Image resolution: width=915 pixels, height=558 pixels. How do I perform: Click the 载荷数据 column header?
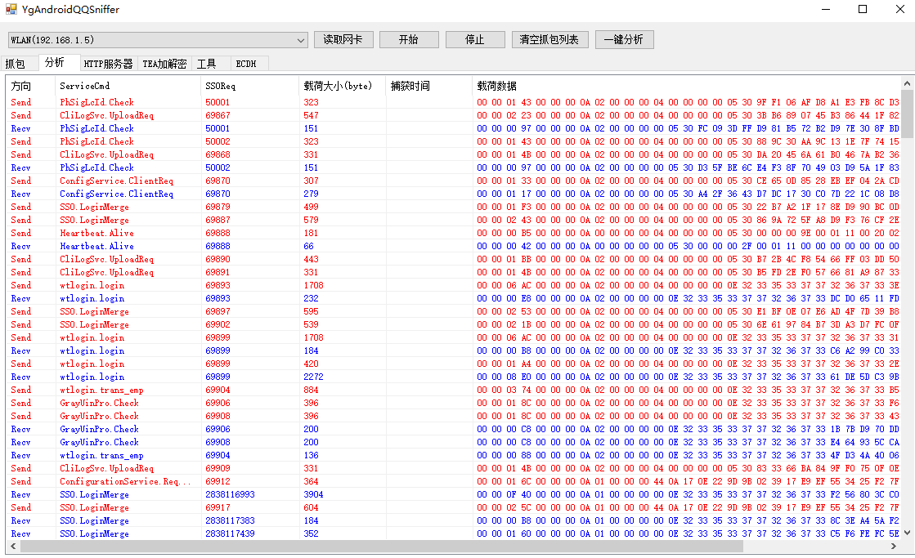tap(687, 86)
